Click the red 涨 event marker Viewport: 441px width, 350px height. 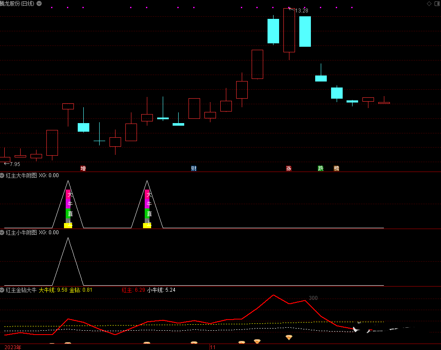point(289,168)
